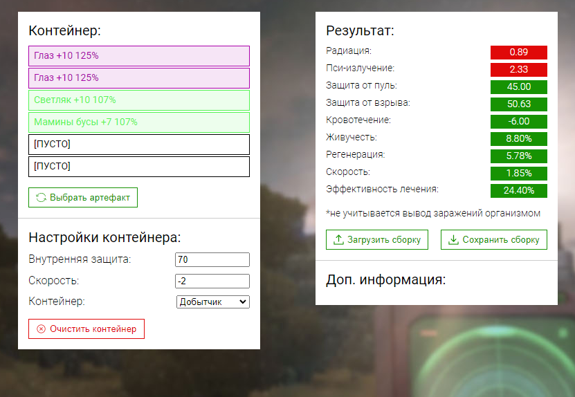Screen dimensions: 575x397
Task: Click the Регенерация: label
Action: coord(356,155)
